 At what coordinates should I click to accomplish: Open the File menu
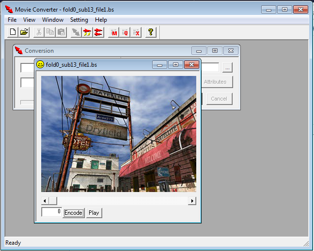[12, 20]
